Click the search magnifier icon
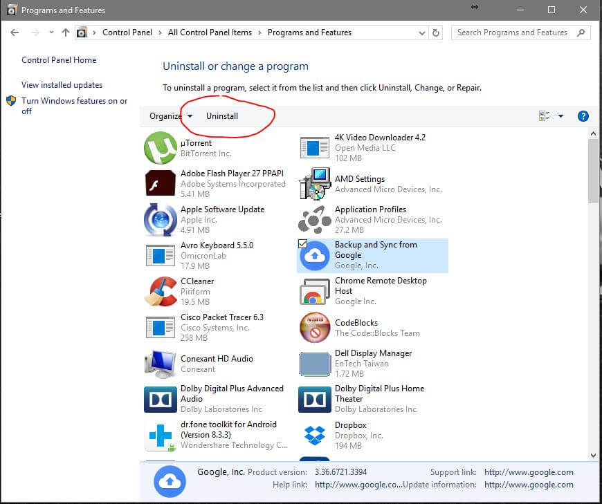602x504 pixels. tap(581, 32)
